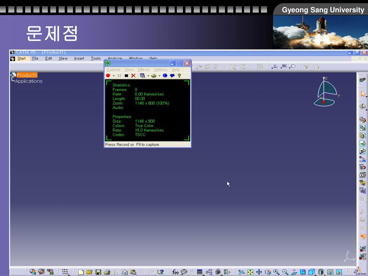
Task: Pause the capture in recorder window
Action: point(119,75)
